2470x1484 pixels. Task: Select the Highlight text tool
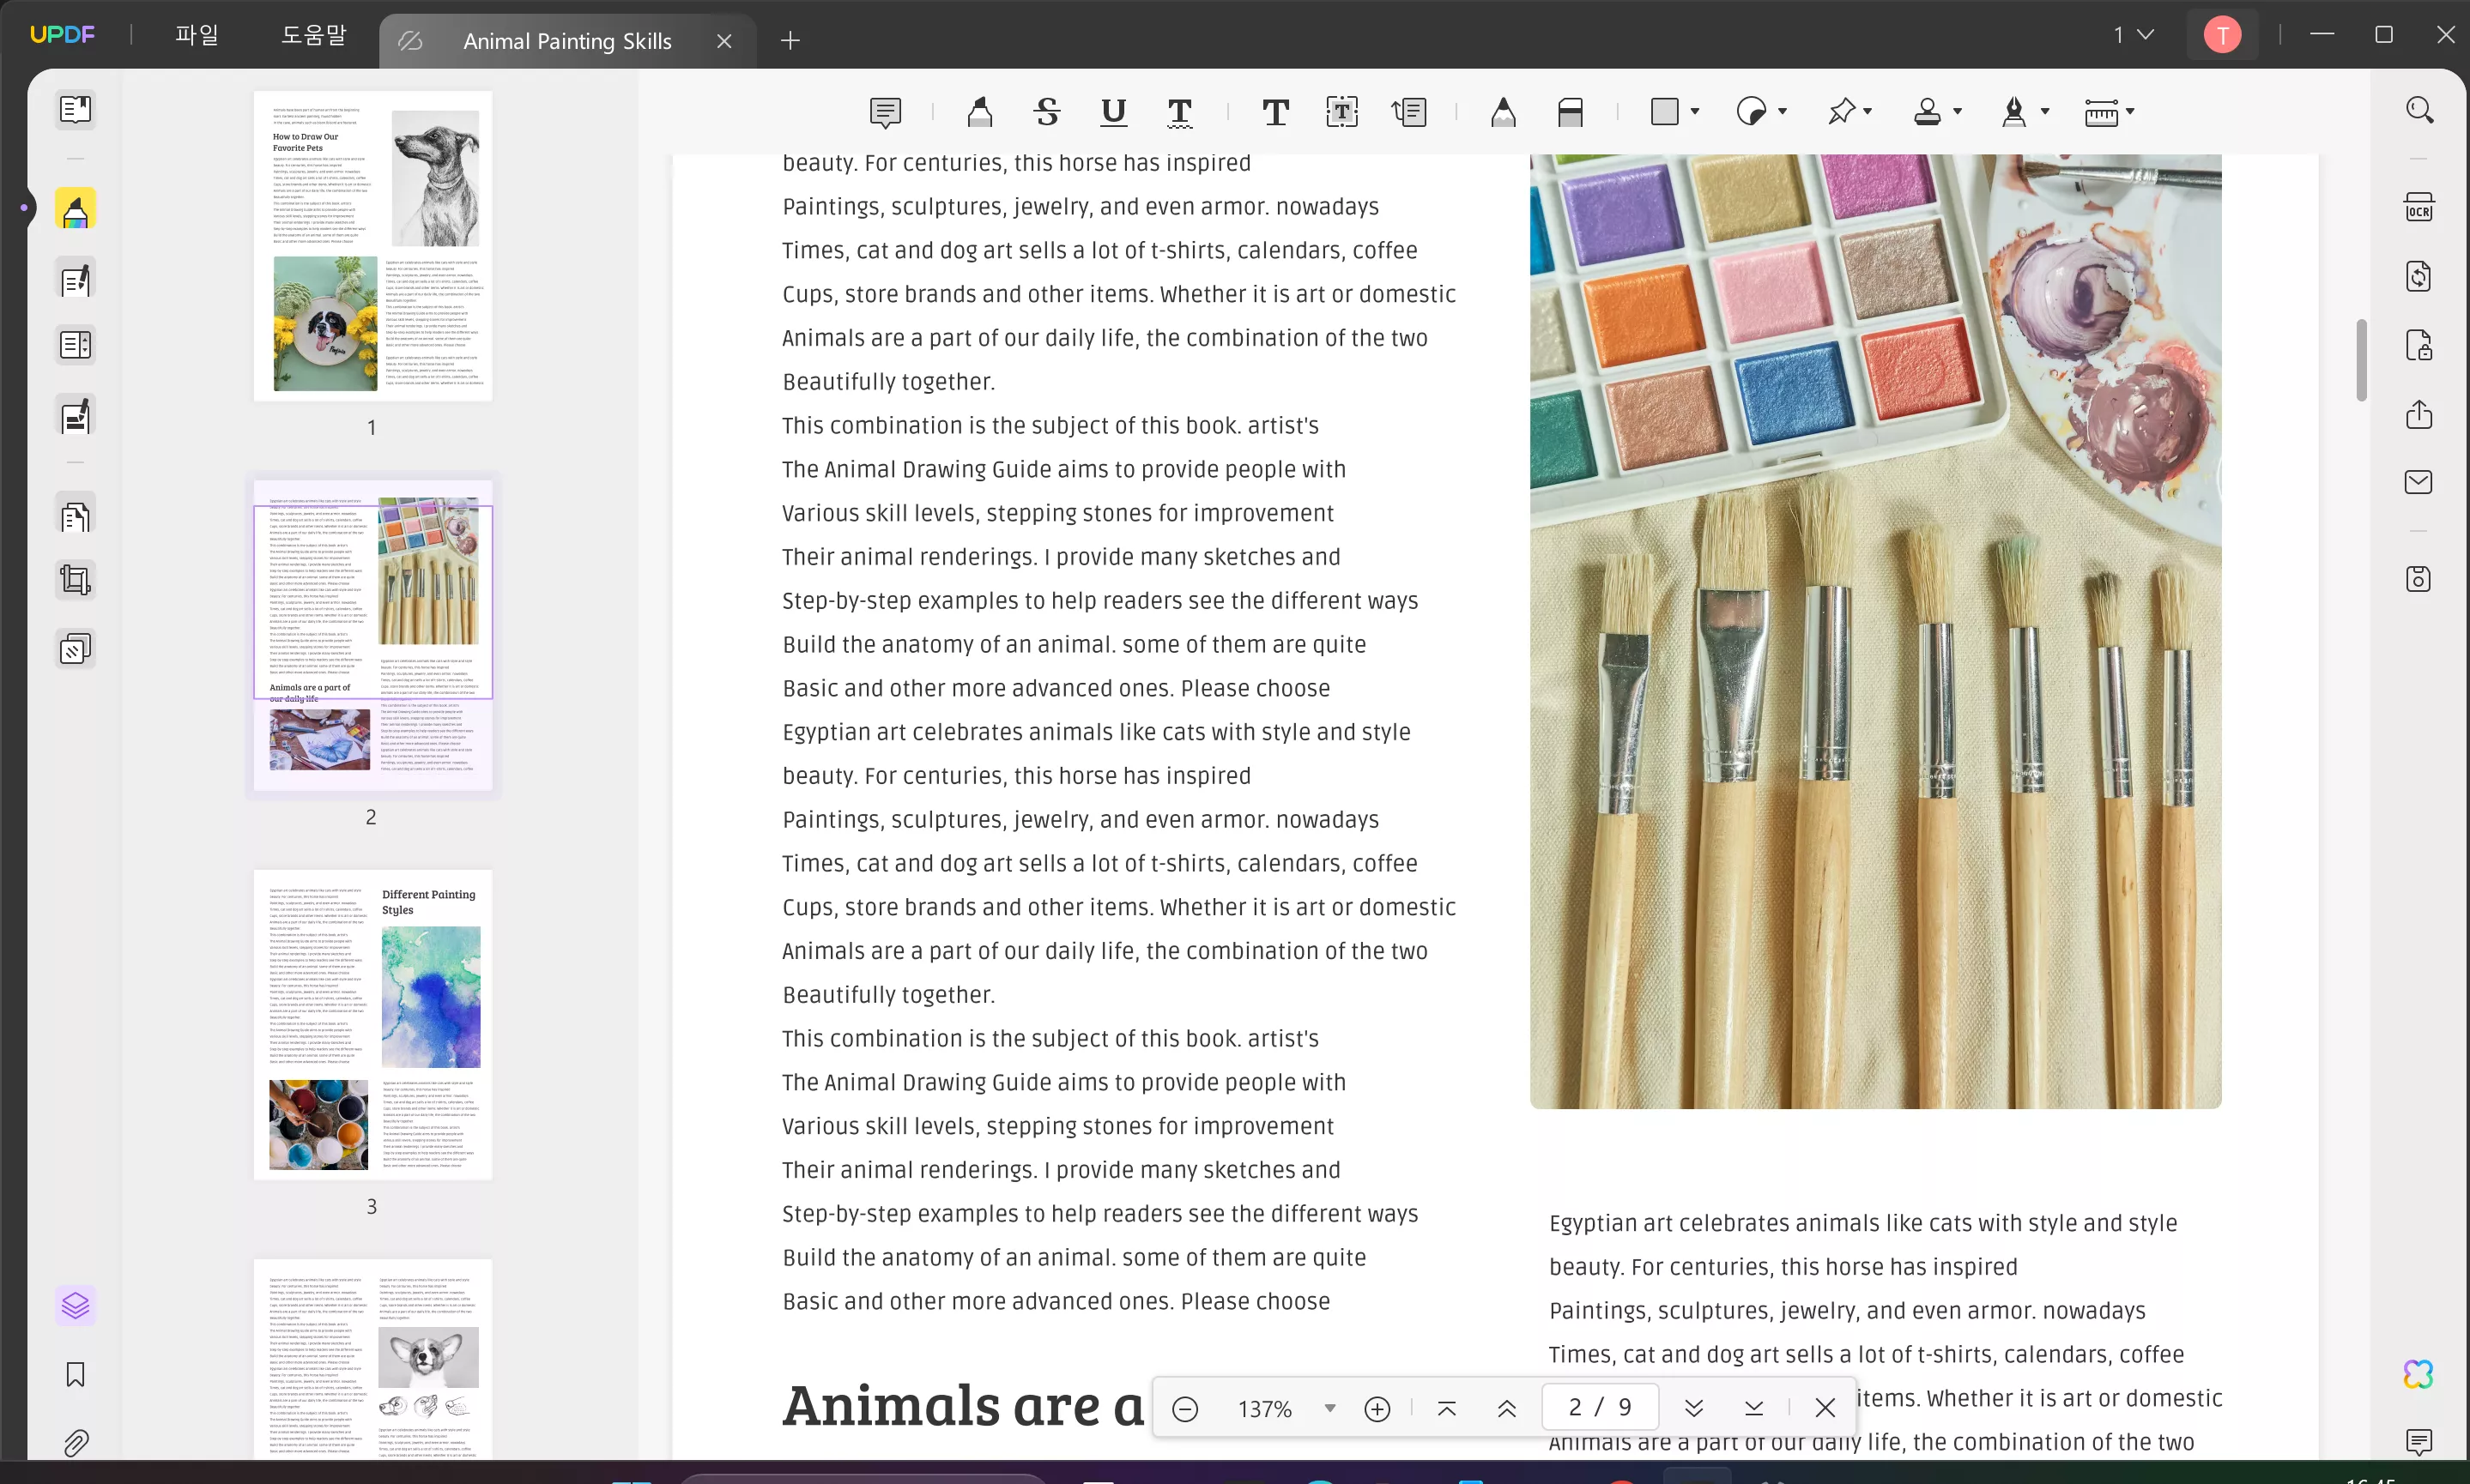point(979,112)
